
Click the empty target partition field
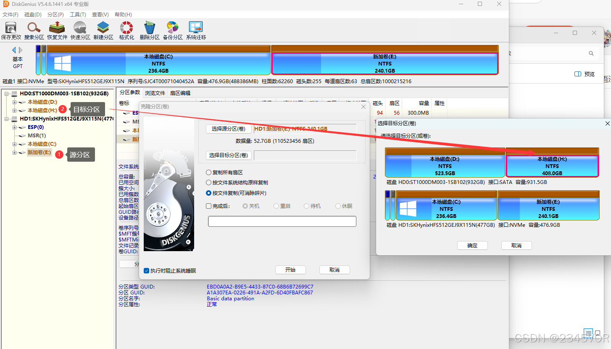(305, 155)
